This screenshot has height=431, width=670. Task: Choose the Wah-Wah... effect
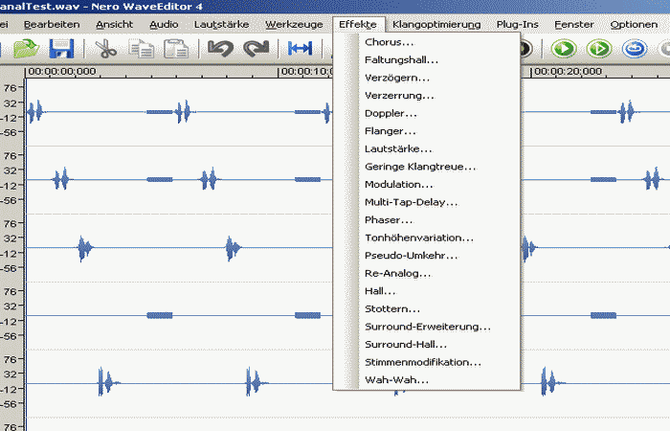tap(396, 380)
